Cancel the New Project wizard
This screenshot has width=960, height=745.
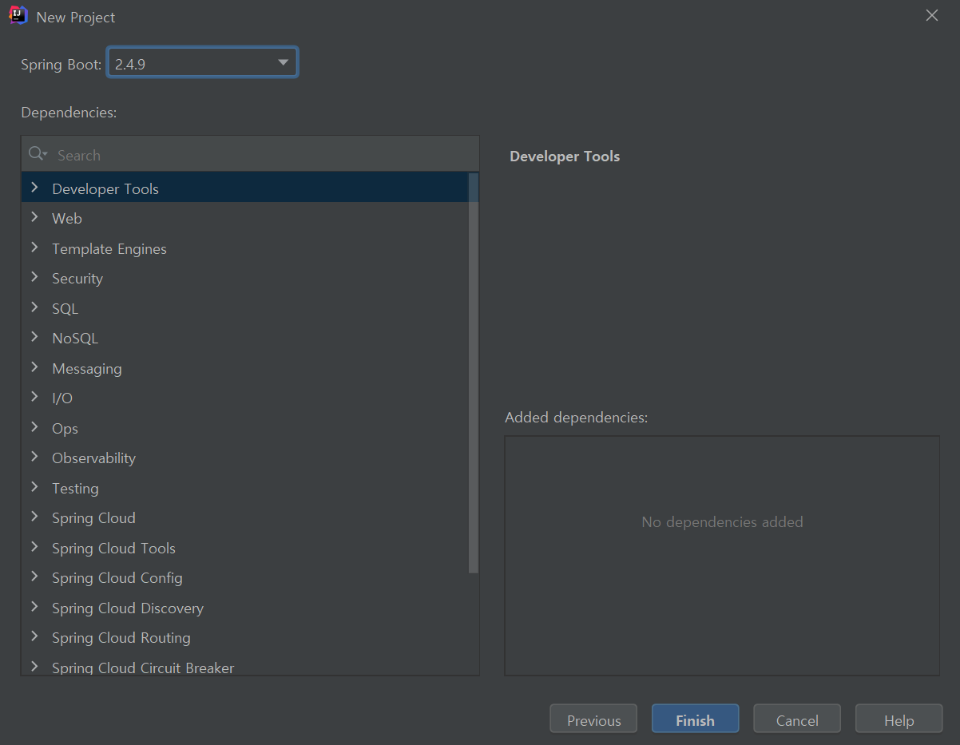(797, 719)
